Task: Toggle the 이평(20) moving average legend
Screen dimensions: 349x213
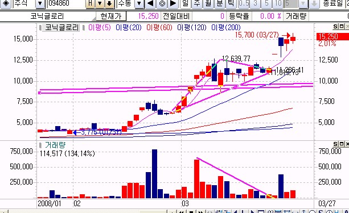Action: [129, 27]
